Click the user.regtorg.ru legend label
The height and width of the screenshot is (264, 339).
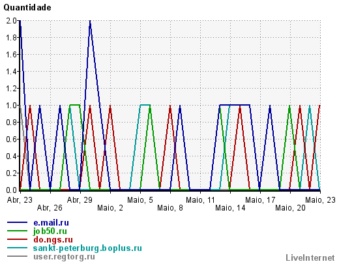pos(64,257)
